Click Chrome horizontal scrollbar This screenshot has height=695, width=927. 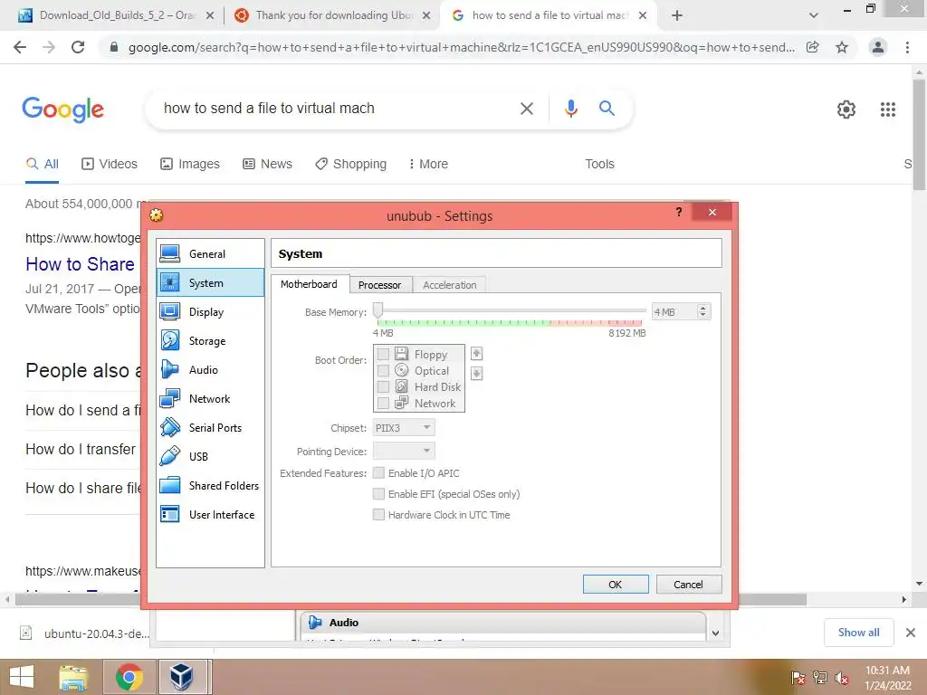(x=410, y=599)
